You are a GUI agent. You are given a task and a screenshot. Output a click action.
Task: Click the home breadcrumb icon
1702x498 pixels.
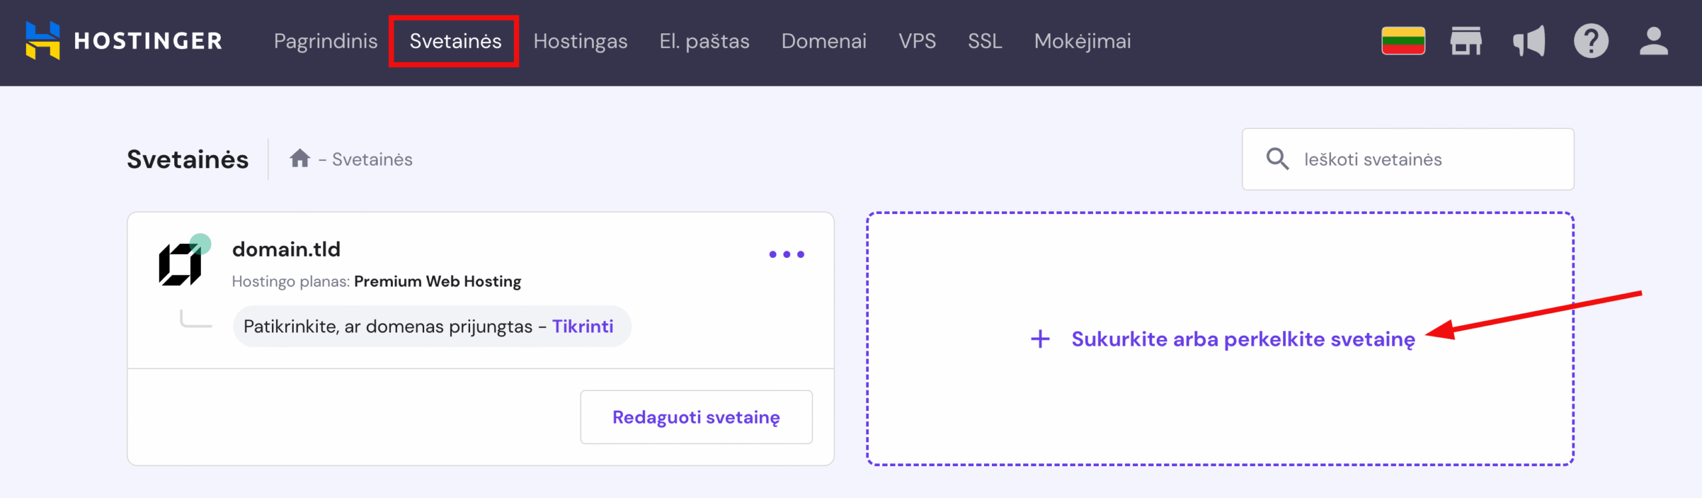click(x=300, y=158)
